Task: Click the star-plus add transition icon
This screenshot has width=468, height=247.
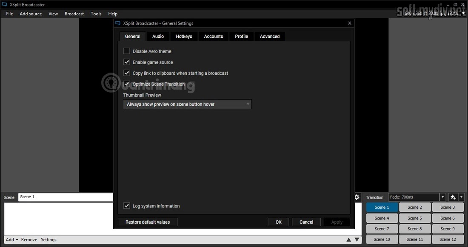Action: pos(453,197)
